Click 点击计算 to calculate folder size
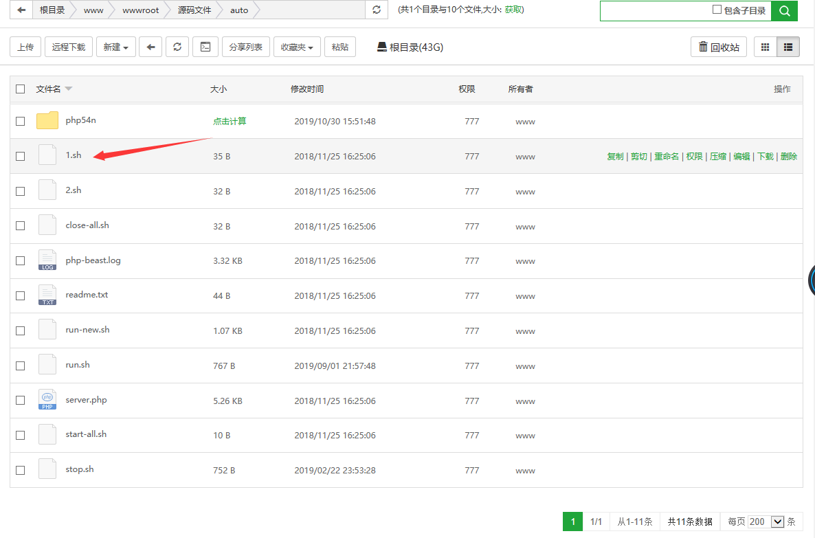815x538 pixels. point(230,122)
